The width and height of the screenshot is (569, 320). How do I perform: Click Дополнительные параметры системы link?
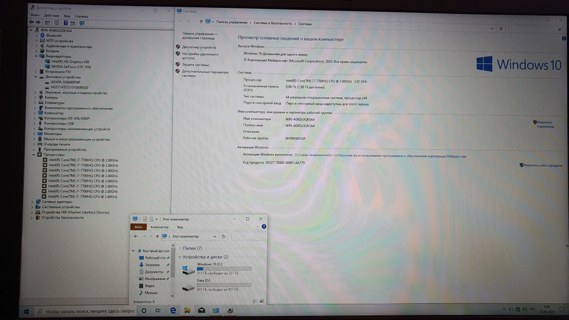click(205, 73)
